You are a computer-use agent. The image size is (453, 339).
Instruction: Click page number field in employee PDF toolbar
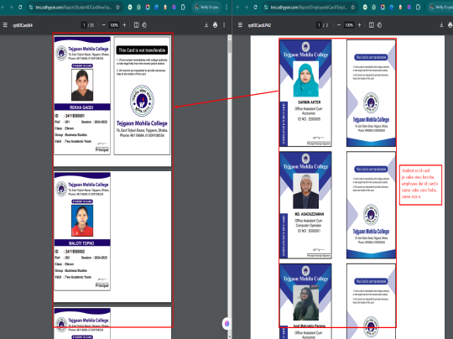point(319,25)
